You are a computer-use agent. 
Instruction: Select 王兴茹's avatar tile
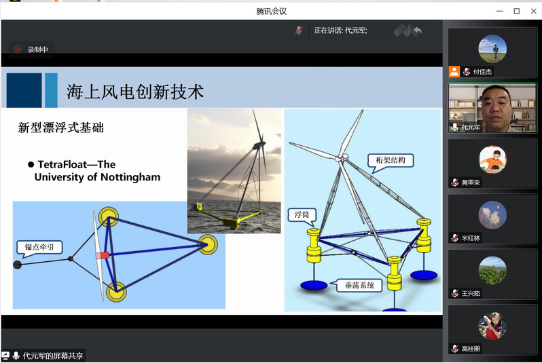click(492, 271)
